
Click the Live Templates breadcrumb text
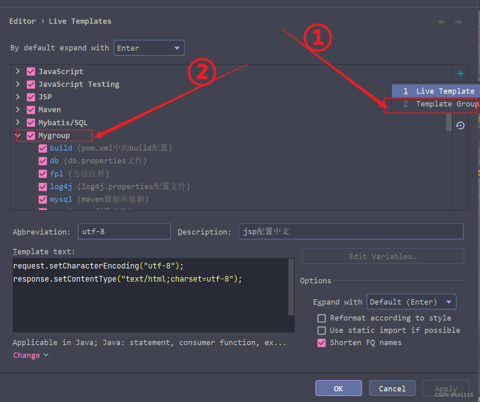pyautogui.click(x=80, y=21)
